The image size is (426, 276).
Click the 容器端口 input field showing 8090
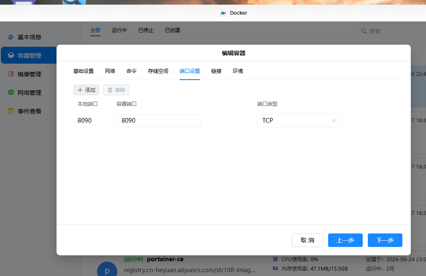tap(158, 121)
